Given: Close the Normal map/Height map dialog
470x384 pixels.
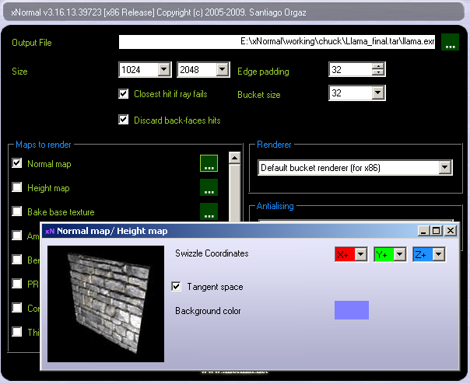Looking at the screenshot, I should click(x=450, y=231).
